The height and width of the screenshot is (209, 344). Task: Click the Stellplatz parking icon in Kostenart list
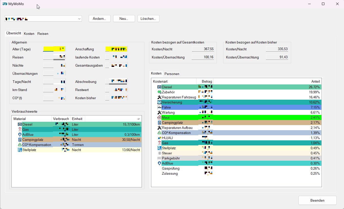click(x=159, y=148)
